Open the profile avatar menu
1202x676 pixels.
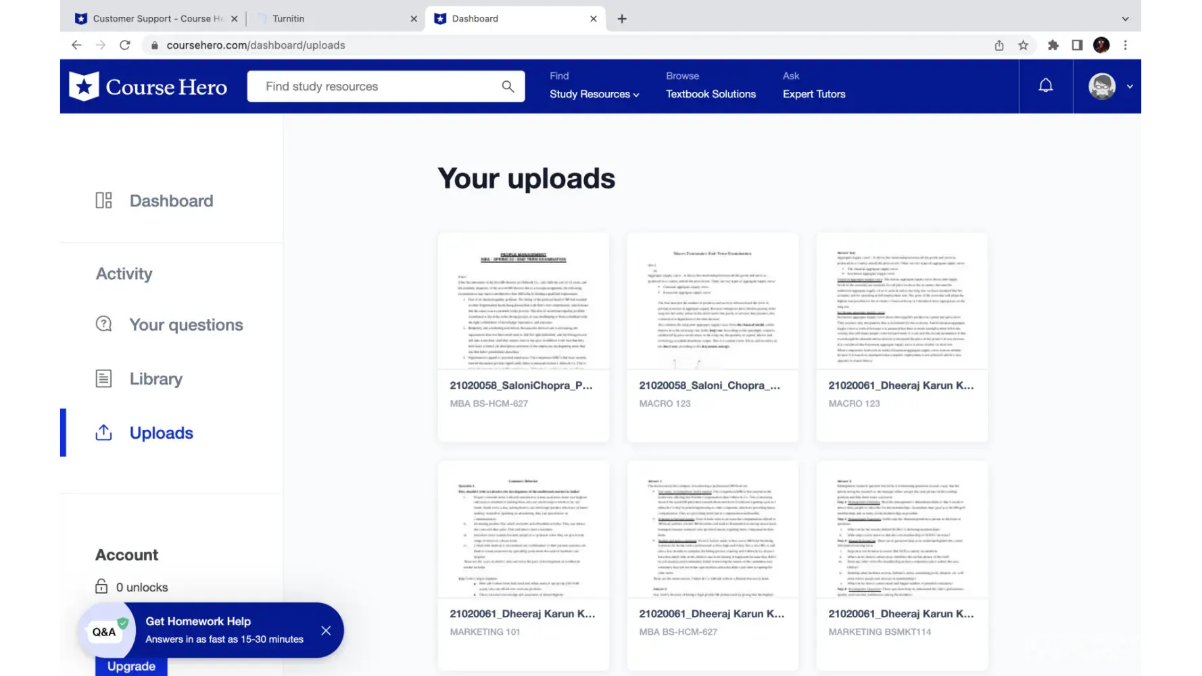click(1101, 87)
